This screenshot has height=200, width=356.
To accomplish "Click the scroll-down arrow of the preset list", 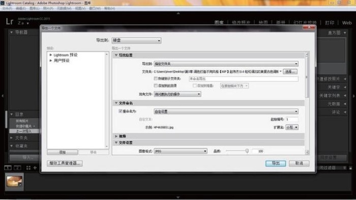I will point(107,146).
